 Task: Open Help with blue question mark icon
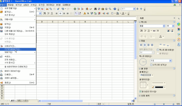pos(115,9)
